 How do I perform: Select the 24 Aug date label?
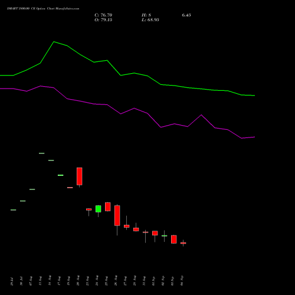[97, 280]
